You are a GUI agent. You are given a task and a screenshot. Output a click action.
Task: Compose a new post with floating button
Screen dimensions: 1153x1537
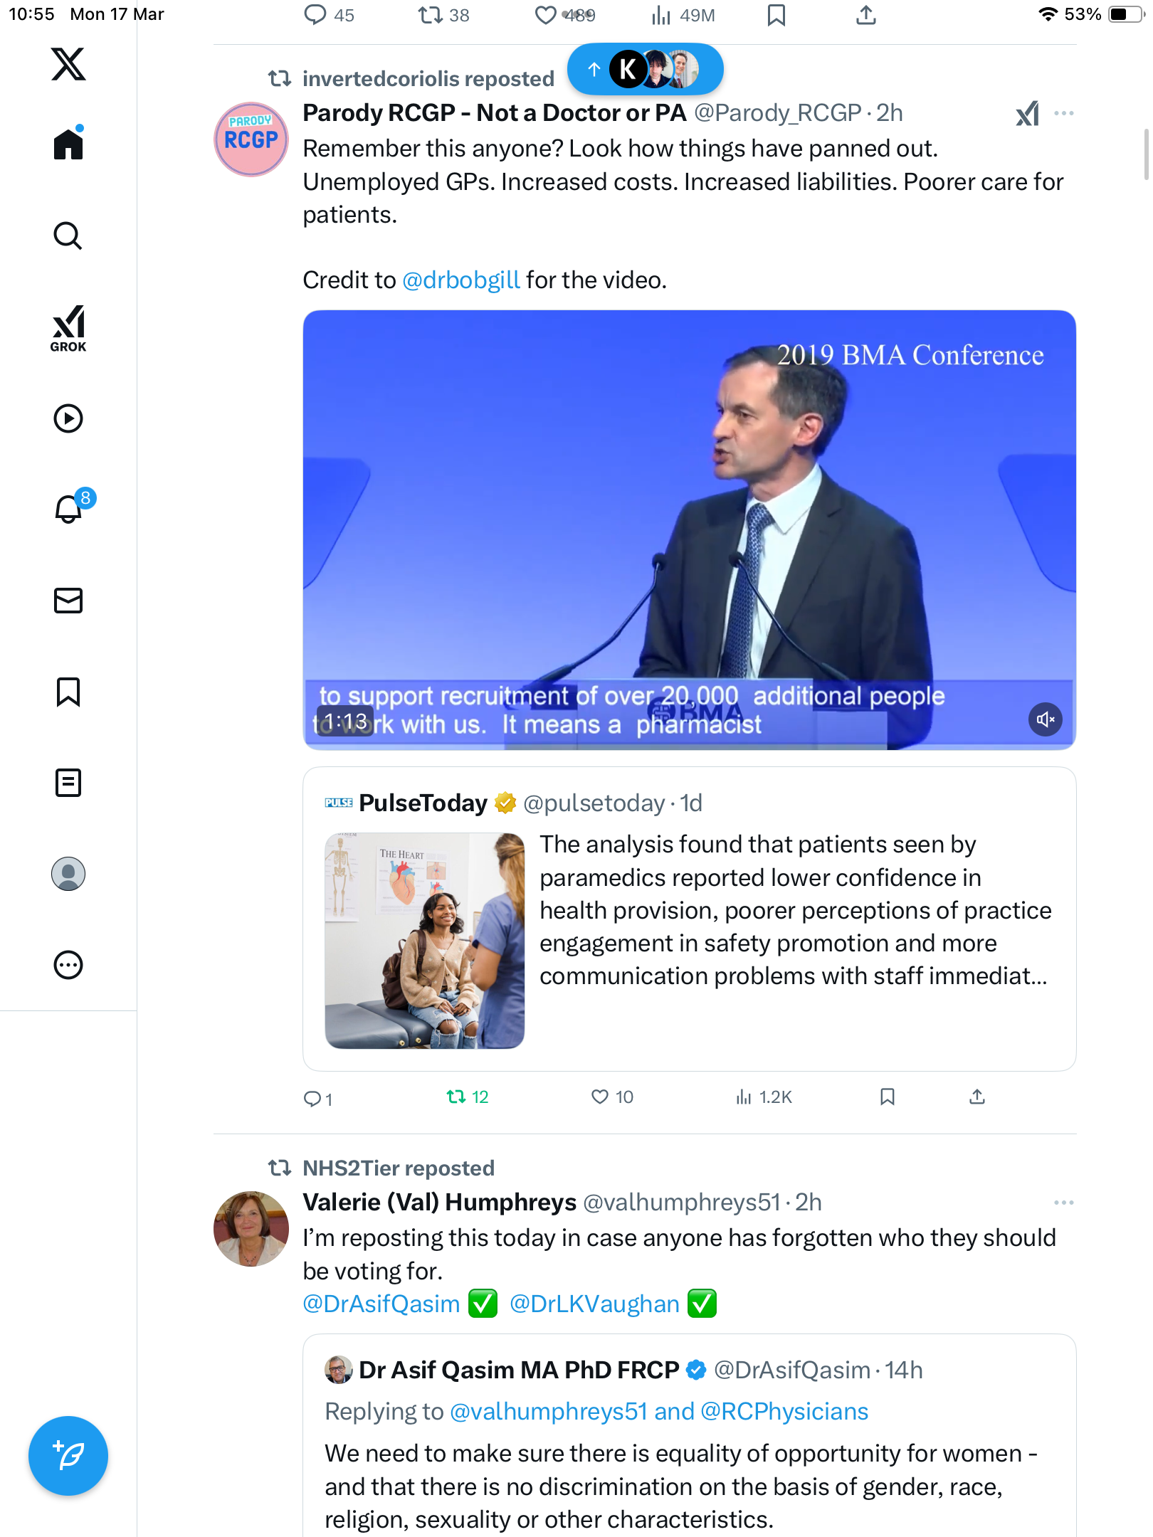tap(68, 1456)
